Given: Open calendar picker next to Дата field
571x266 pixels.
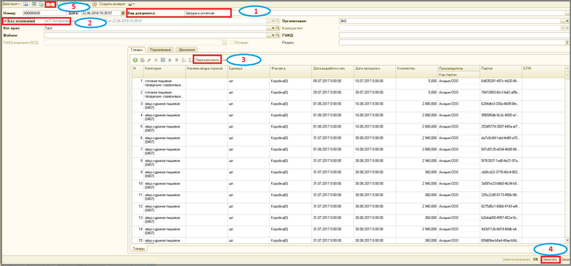Looking at the screenshot, I should click(123, 13).
